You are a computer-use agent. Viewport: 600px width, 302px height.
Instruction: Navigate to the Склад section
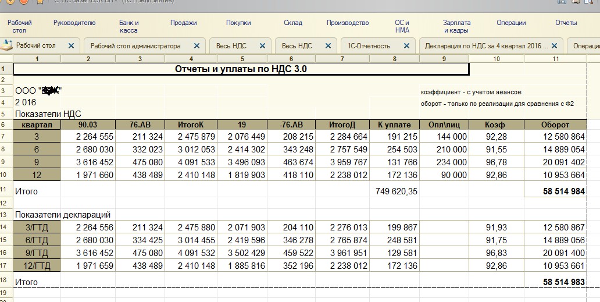[x=293, y=23]
